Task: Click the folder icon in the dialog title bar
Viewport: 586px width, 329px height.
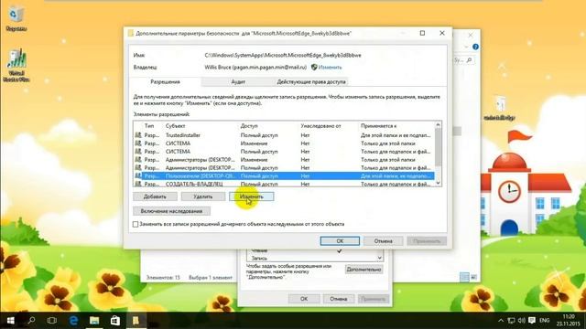Action: (130, 33)
